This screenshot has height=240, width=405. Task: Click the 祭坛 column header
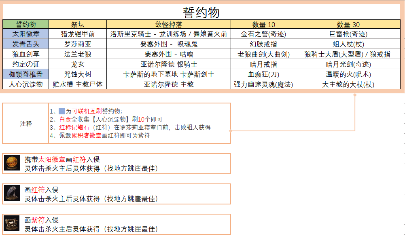tap(77, 24)
